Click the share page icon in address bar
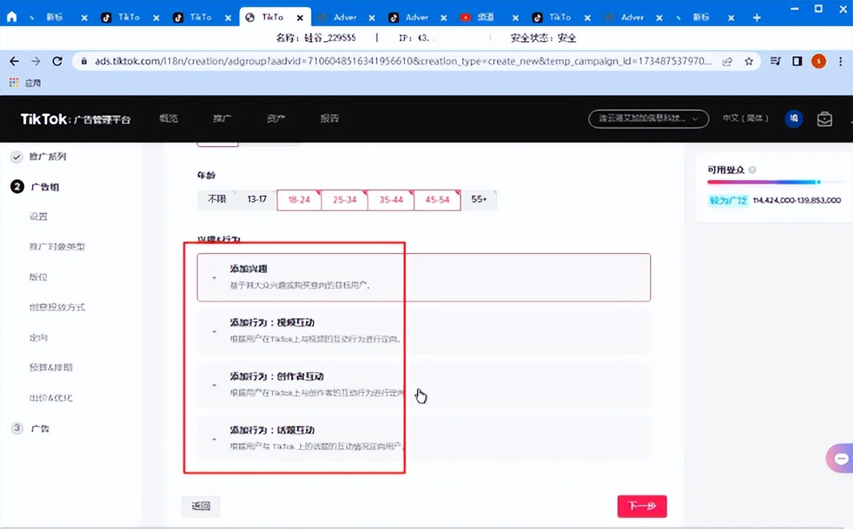The width and height of the screenshot is (853, 529). (728, 61)
